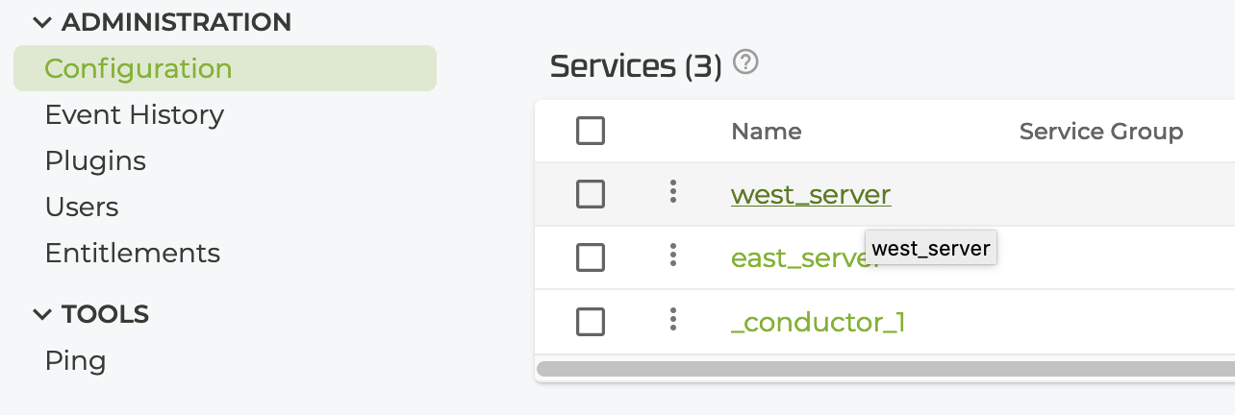The width and height of the screenshot is (1235, 415).
Task: Open the _conductor_1 service link
Action: (818, 322)
